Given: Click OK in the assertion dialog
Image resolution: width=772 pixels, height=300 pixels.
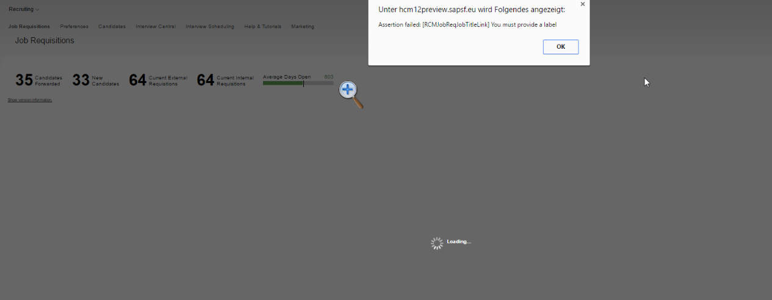Looking at the screenshot, I should 560,47.
